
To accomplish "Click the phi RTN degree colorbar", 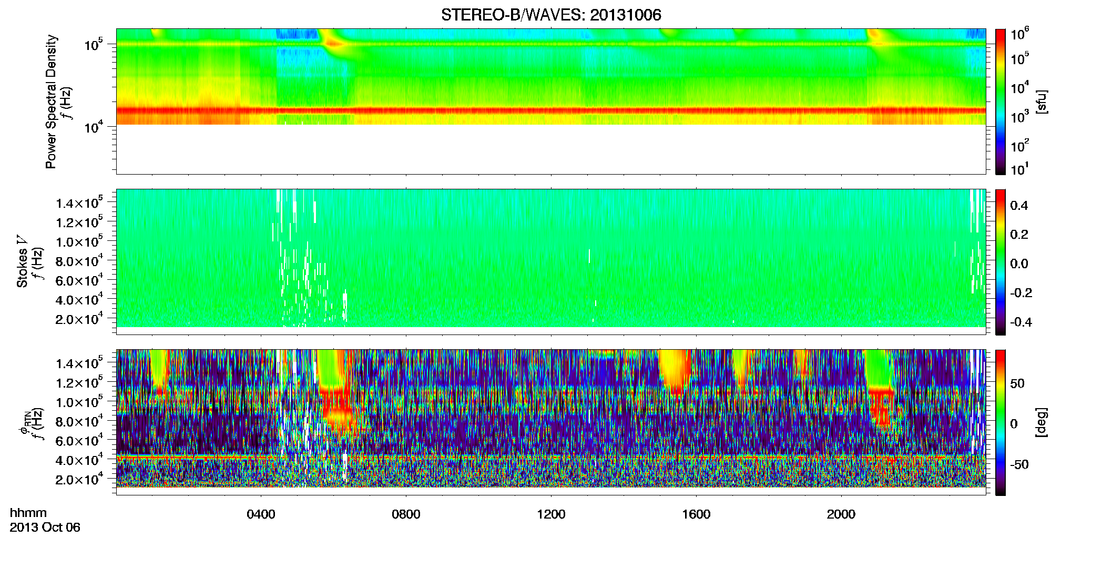I will (x=1000, y=422).
